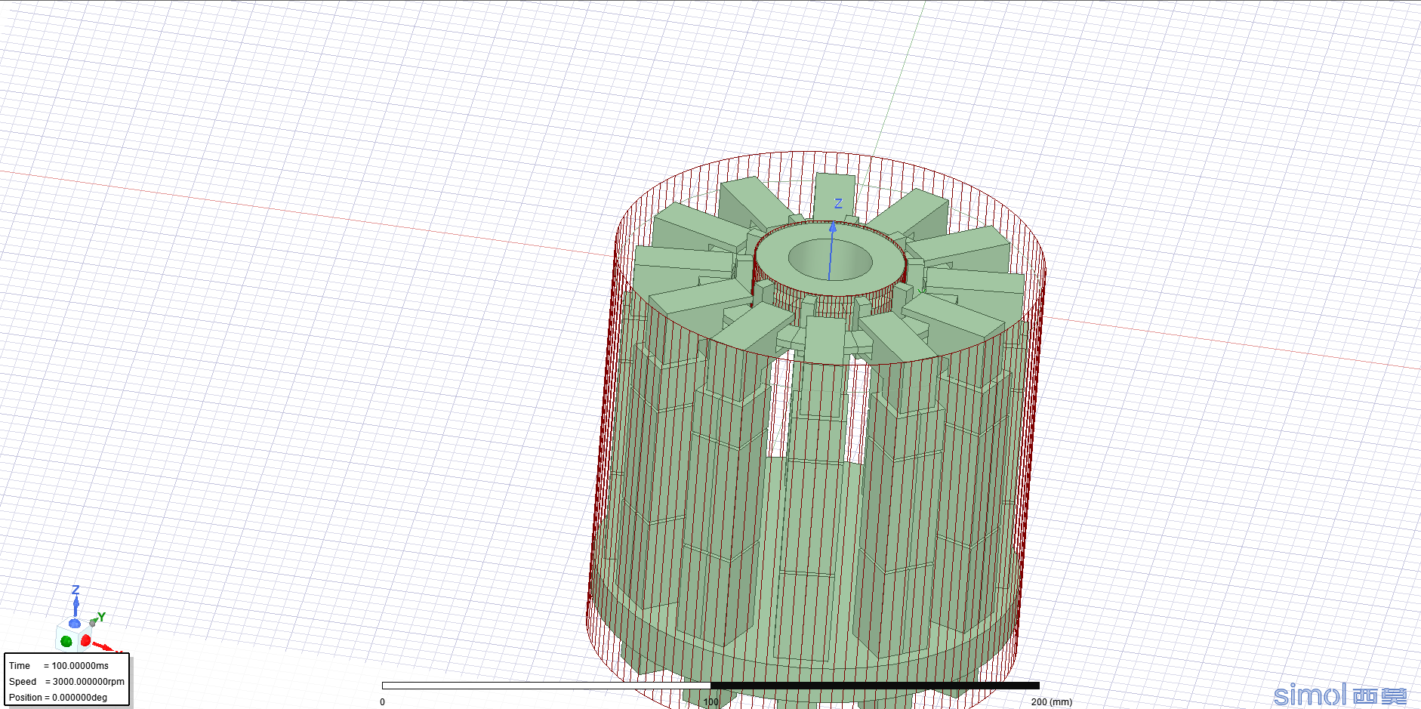
Task: Click the red sphere on orientation triad
Action: [85, 640]
